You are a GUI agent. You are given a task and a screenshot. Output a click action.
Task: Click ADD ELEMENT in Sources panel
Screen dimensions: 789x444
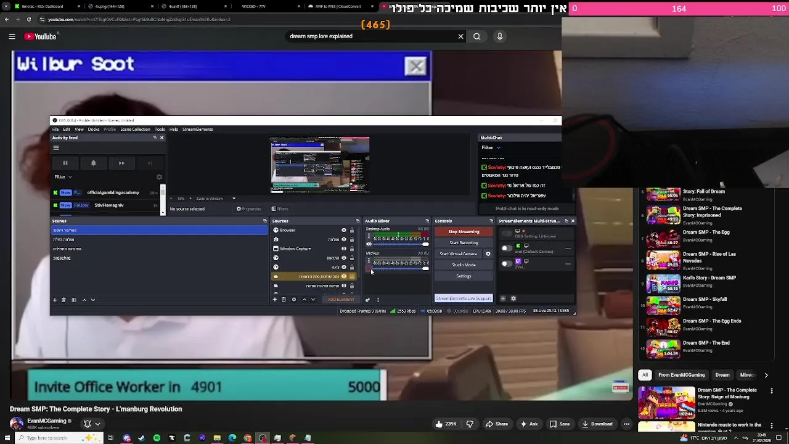point(341,300)
